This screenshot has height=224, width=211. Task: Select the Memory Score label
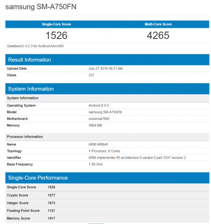pyautogui.click(x=18, y=218)
